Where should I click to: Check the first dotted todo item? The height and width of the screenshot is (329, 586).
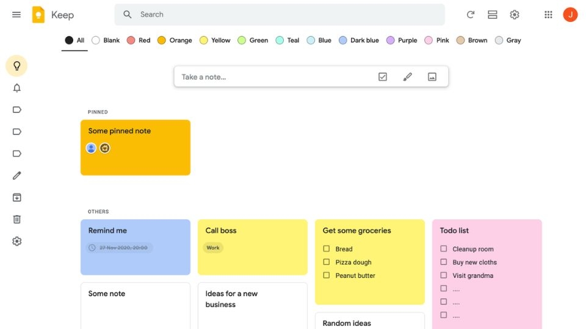444,288
